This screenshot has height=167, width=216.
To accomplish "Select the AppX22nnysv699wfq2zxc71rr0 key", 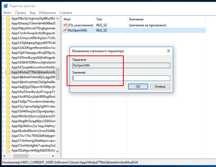I will point(33,38).
